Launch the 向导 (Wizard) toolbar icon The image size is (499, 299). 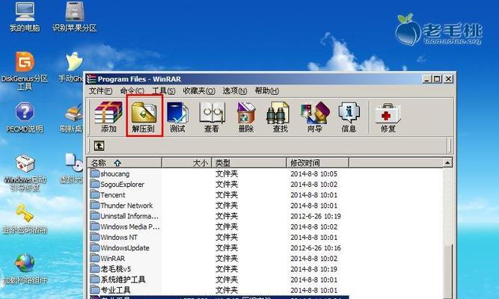(x=315, y=117)
